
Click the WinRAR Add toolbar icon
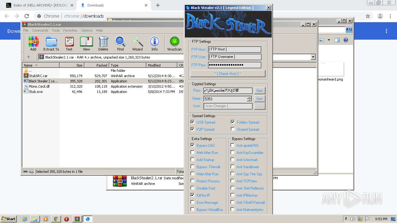33,43
